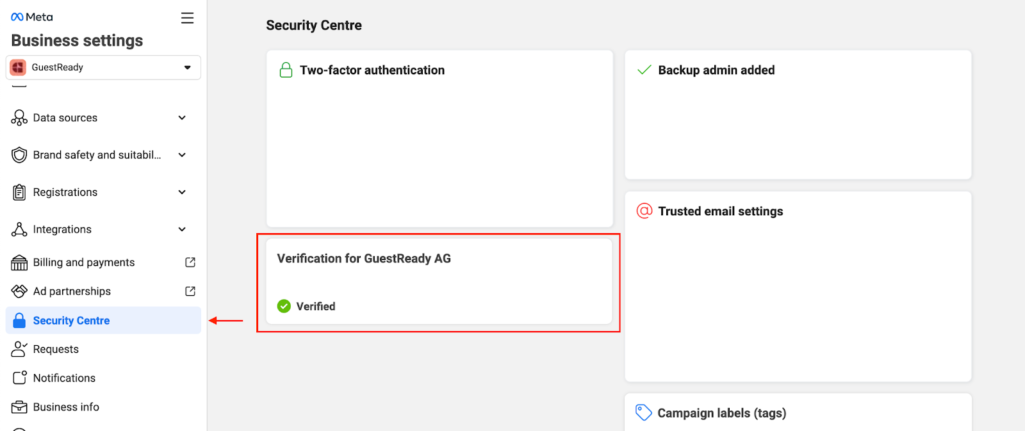The height and width of the screenshot is (431, 1025).
Task: Open the Verification for GuestReady AG card
Action: tap(439, 282)
